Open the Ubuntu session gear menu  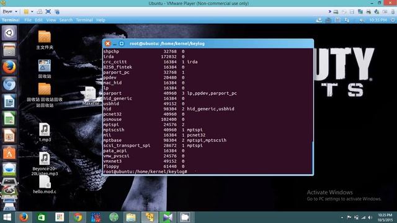click(x=393, y=20)
